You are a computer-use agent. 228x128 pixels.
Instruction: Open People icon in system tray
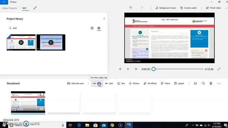click(187, 125)
